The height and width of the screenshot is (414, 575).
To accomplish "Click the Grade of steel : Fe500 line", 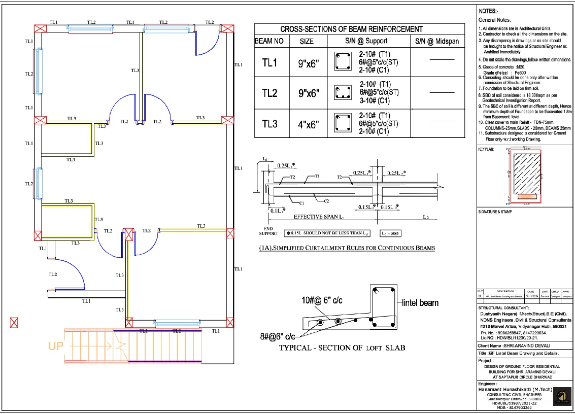I will [x=504, y=73].
